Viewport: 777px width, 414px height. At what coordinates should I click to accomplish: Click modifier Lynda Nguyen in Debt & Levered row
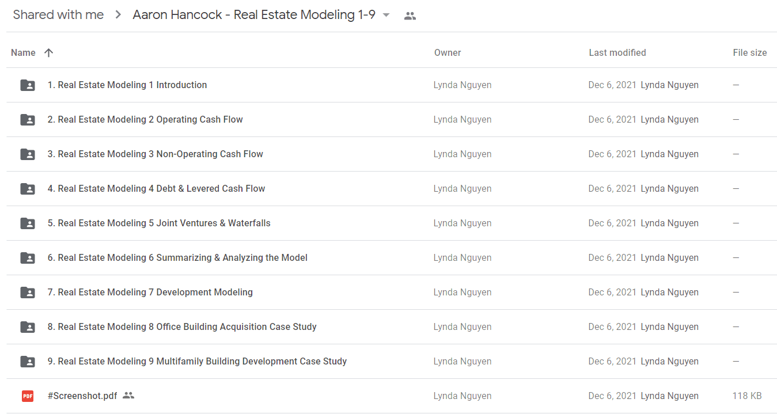coord(669,188)
